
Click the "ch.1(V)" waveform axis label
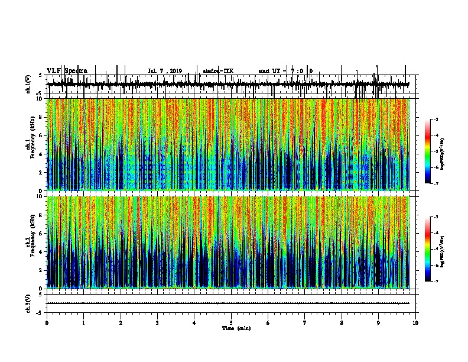click(x=28, y=84)
